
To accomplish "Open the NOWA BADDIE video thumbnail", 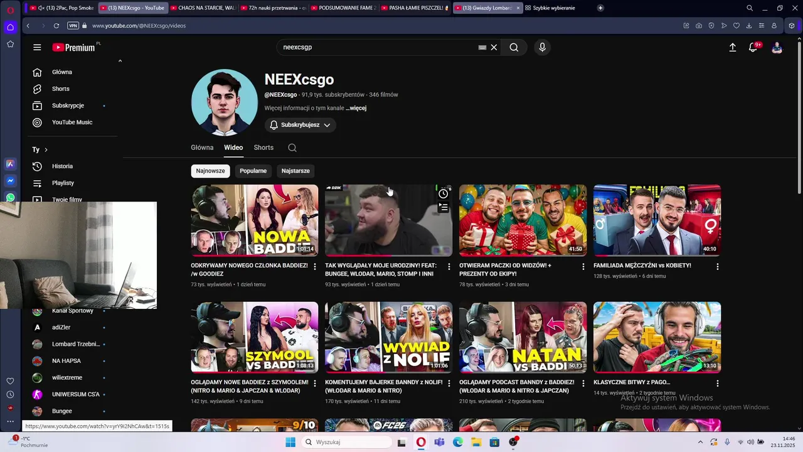I will pos(255,220).
